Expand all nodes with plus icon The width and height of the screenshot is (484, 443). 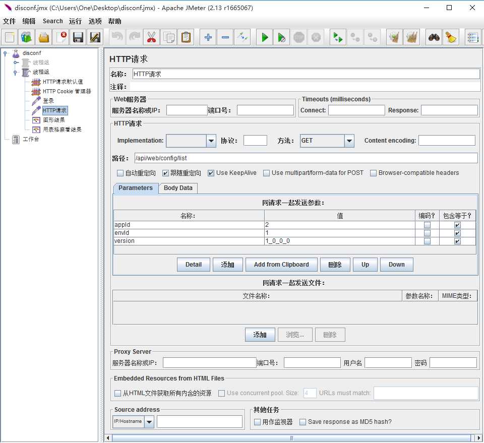pos(208,37)
